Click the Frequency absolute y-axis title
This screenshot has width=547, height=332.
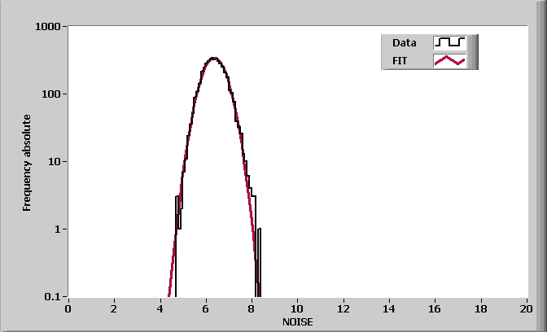click(27, 161)
